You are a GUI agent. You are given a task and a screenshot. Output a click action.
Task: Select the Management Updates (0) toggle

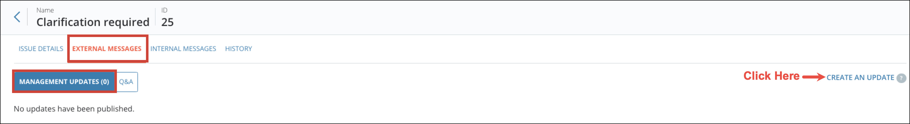point(64,82)
